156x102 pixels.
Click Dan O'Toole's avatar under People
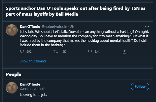pyautogui.click(x=12, y=88)
